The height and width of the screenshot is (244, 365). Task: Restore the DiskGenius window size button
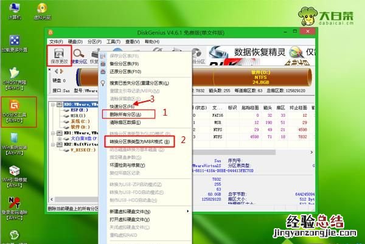tap(294, 31)
